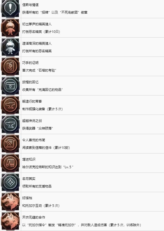Open the 信赖与情谊 trophy title
This screenshot has height=231, width=164.
coord(30,5)
